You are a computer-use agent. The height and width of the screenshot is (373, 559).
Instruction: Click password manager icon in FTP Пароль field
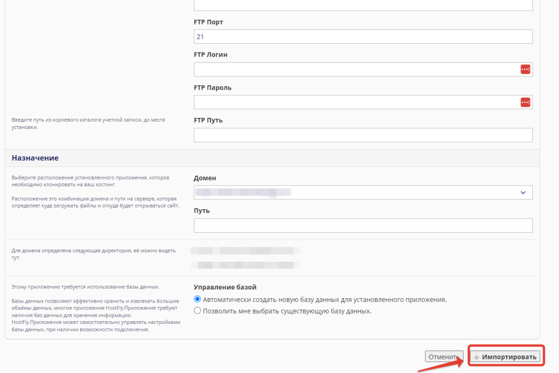tap(525, 102)
